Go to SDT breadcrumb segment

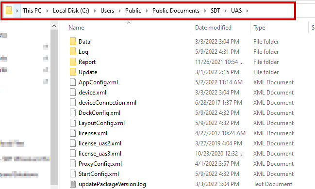[x=216, y=11]
